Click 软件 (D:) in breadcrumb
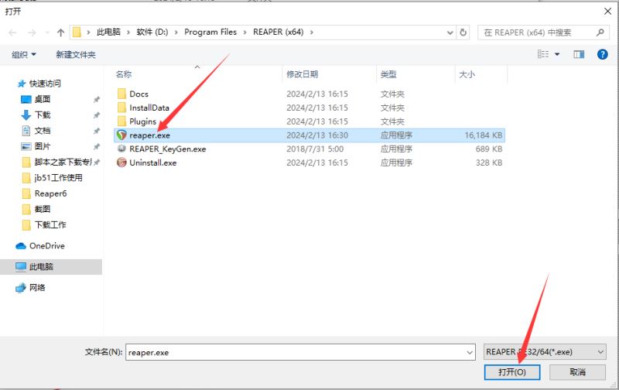This screenshot has width=619, height=390. click(152, 32)
